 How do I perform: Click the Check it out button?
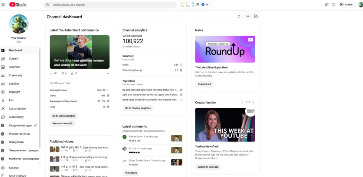[204, 84]
